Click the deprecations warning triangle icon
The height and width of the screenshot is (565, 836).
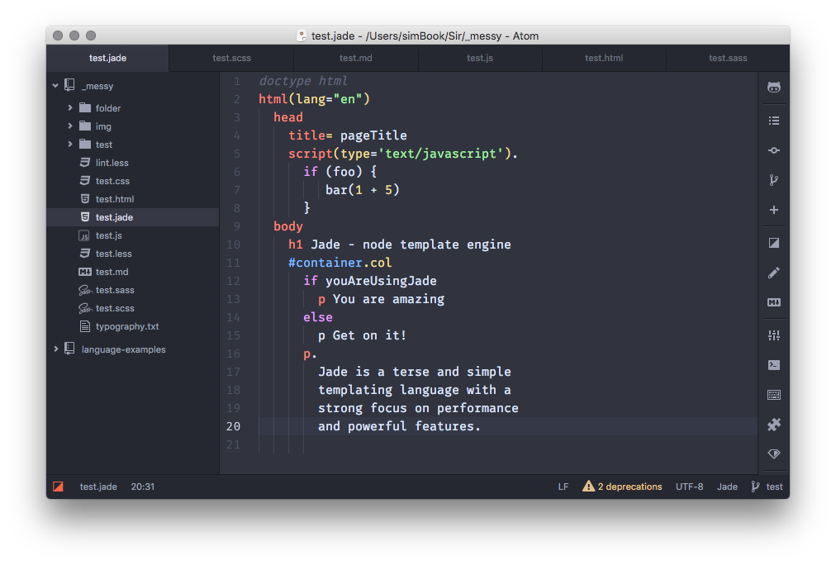[x=588, y=486]
